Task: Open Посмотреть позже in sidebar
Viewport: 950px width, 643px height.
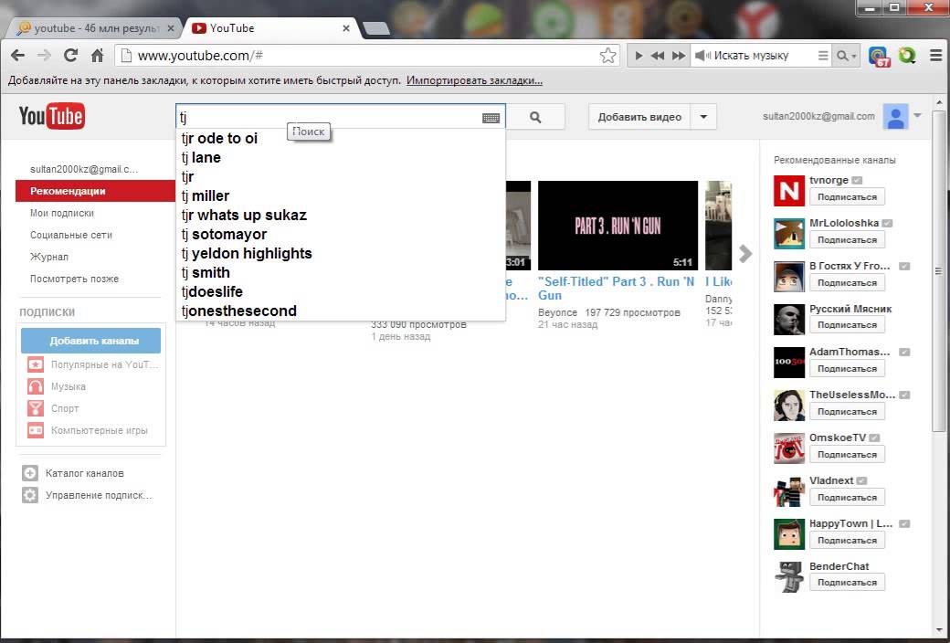Action: 75,279
